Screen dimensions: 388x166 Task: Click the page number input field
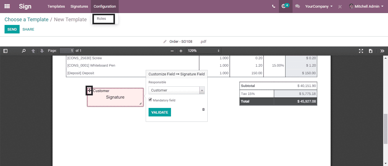(67, 51)
